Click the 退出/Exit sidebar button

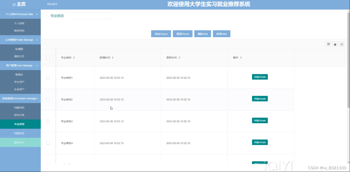20,142
